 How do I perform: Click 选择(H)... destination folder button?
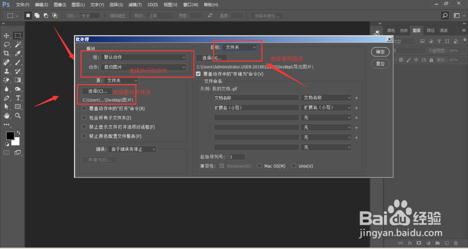pyautogui.click(x=212, y=58)
